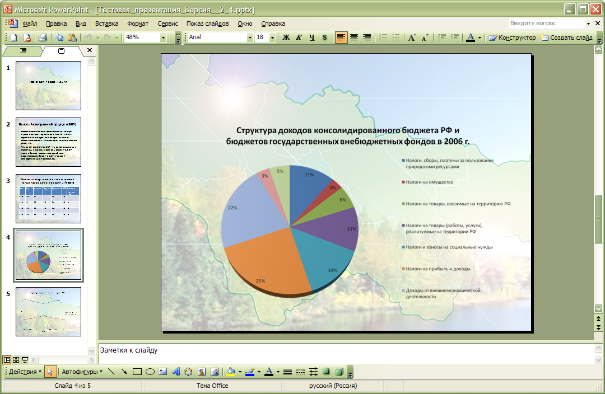Open the Правка menu
Viewport: 605px width, 394px height.
point(57,24)
